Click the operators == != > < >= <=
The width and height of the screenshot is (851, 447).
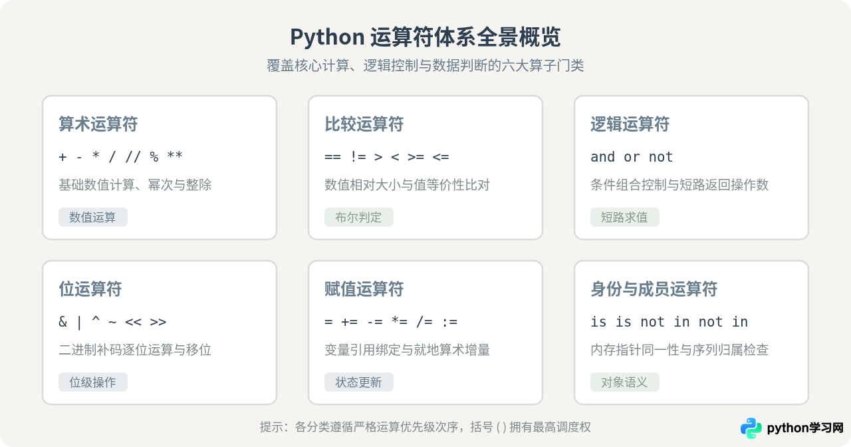[387, 157]
